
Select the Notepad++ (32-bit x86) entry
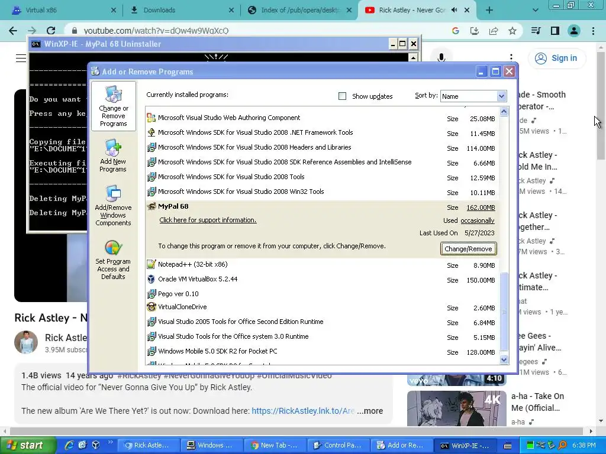(x=322, y=264)
